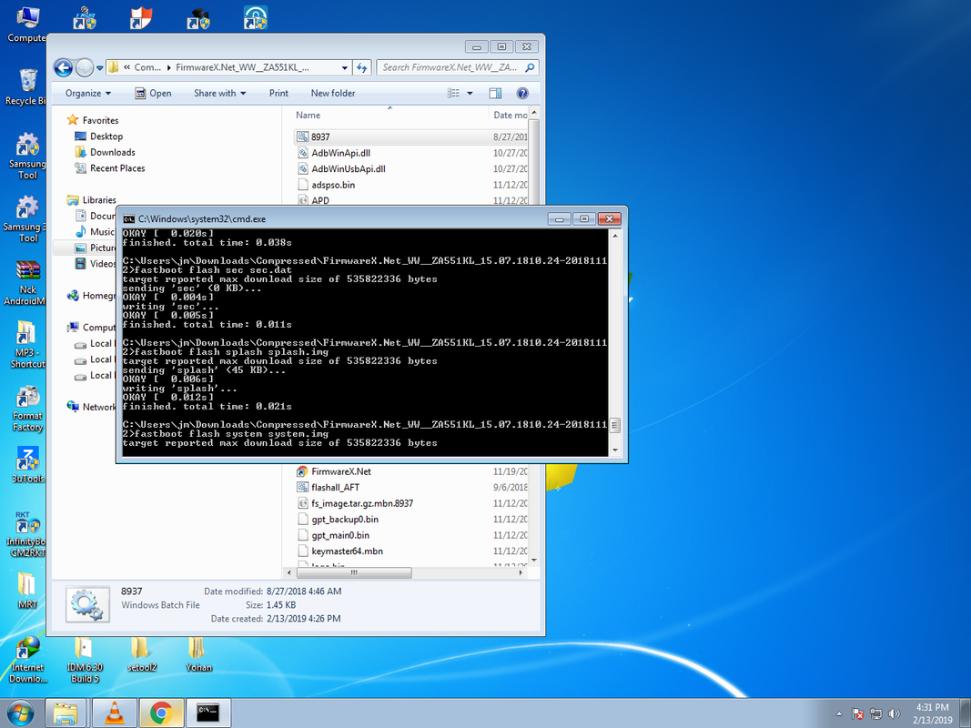Open Explorer help with the question-mark icon

pos(522,93)
